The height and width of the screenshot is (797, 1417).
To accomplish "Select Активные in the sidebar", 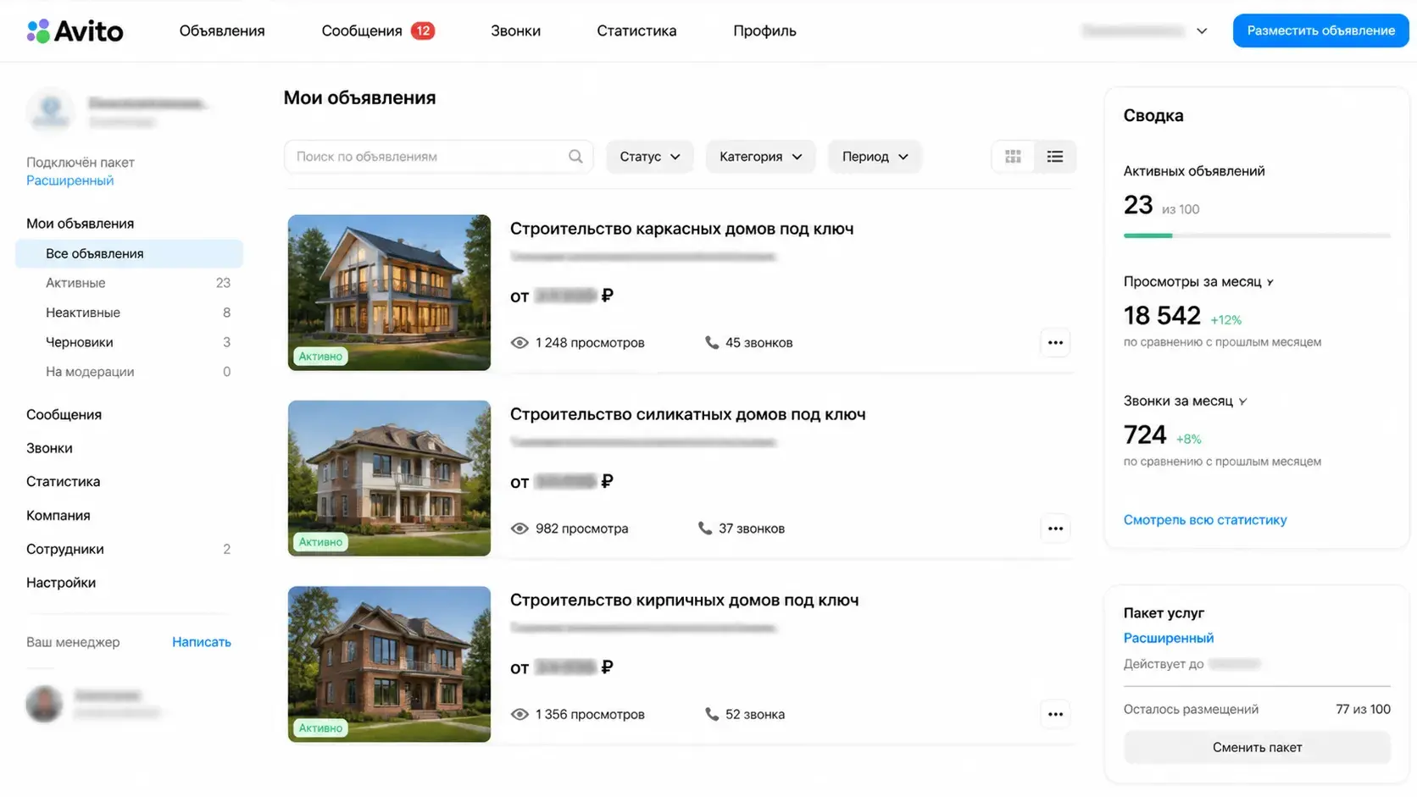I will [x=129, y=283].
